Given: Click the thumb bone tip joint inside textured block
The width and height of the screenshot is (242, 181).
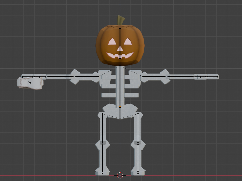Looking at the screenshot, I should (30, 83).
